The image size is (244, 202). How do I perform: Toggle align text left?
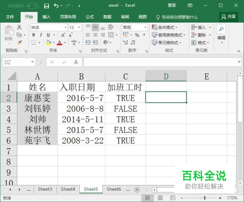88,35
